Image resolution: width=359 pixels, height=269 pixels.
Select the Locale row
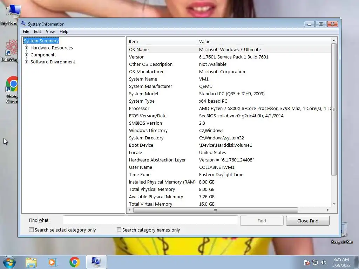(x=229, y=152)
